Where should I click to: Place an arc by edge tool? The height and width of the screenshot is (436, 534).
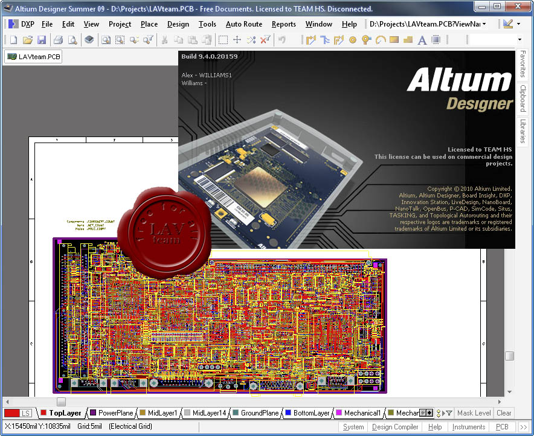click(381, 40)
